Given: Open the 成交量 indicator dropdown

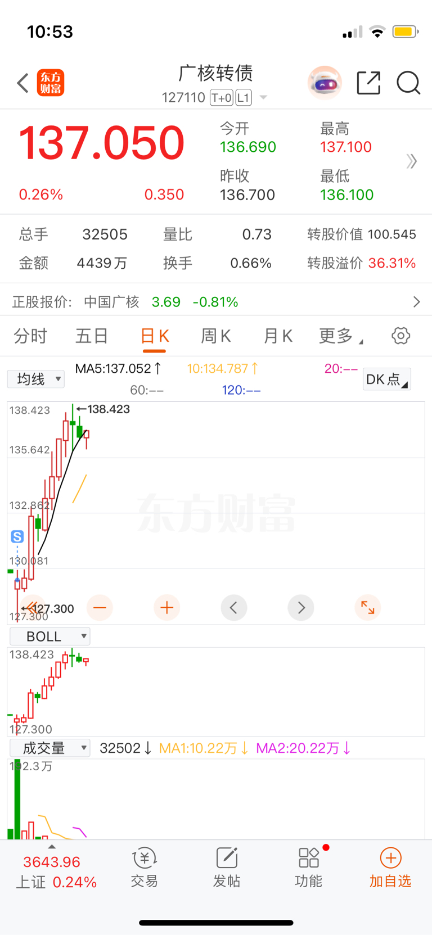Looking at the screenshot, I should [x=50, y=748].
